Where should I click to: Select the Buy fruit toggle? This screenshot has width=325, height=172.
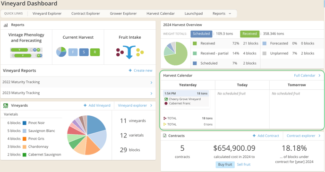pos(225,164)
